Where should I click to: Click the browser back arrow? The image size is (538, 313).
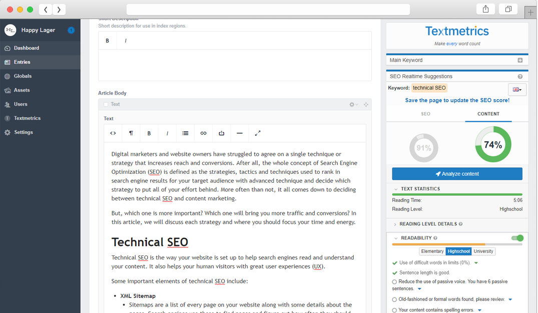[46, 10]
